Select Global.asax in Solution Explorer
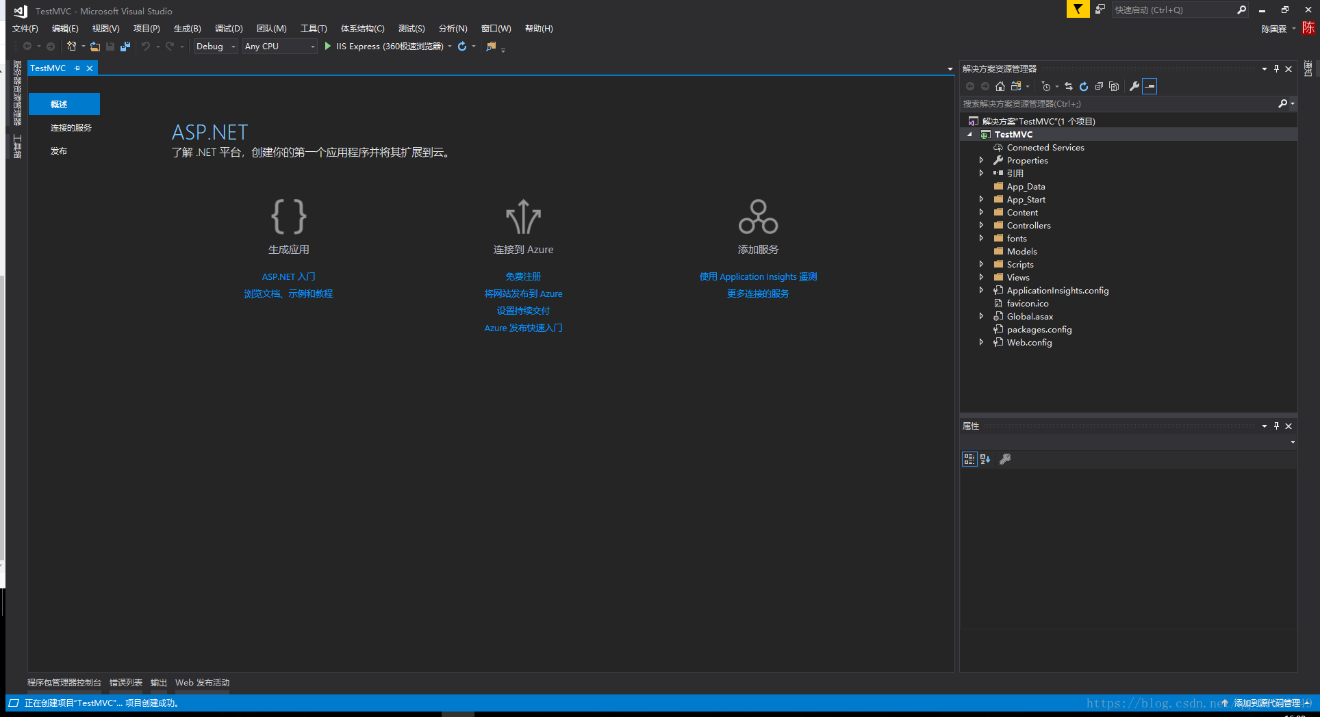The height and width of the screenshot is (717, 1320). coord(1030,316)
